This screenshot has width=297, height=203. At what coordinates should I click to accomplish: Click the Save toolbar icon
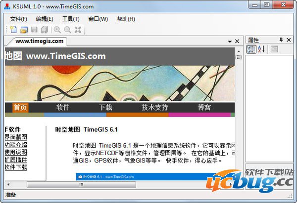(34, 30)
